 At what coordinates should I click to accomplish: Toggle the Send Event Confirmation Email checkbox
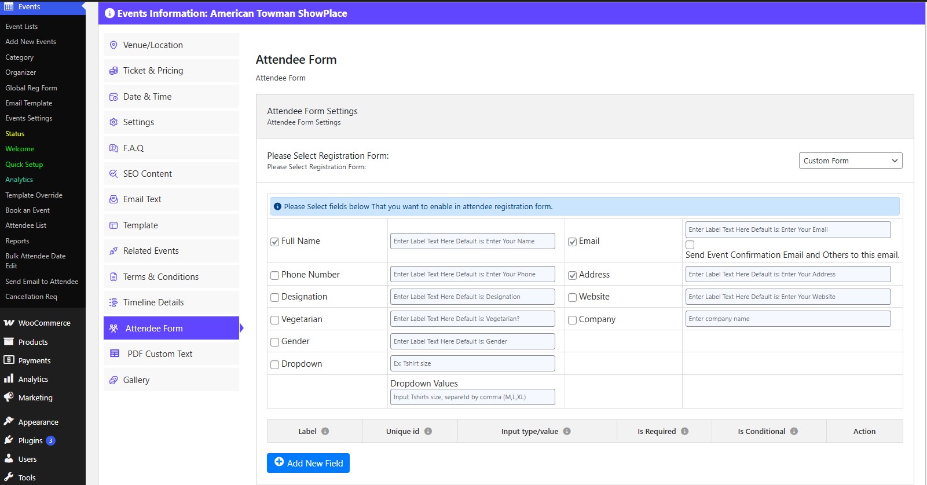690,245
